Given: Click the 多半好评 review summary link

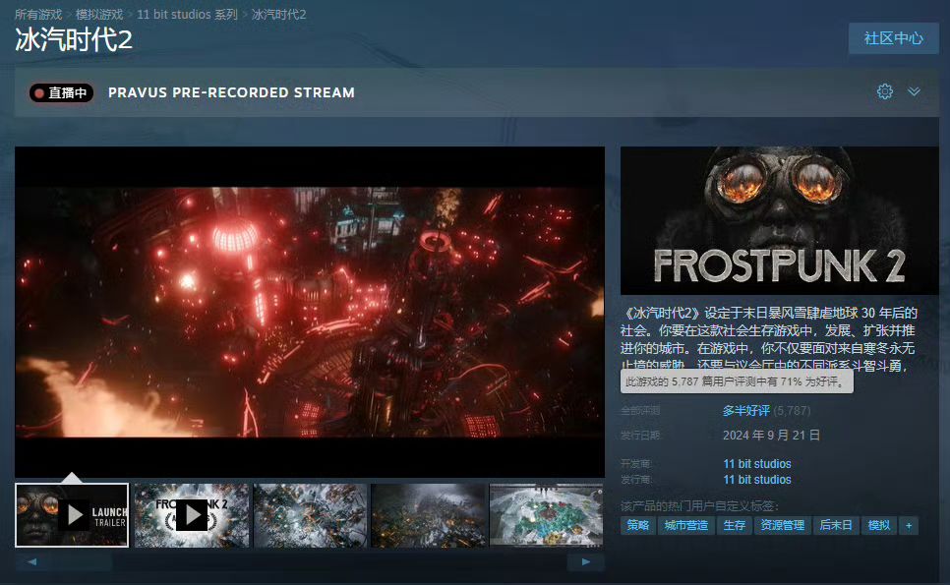Looking at the screenshot, I should point(745,411).
